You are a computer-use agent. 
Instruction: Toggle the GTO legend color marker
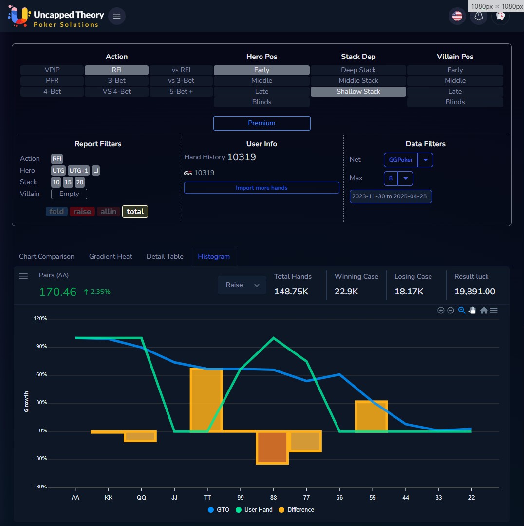tap(211, 510)
